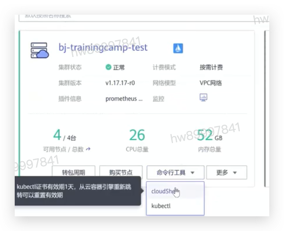Click the arrow beside available nodes total
Screen dimensions: 284x231
tap(88, 149)
